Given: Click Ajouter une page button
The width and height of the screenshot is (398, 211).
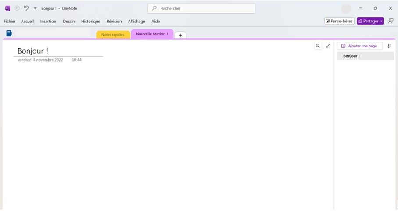Looking at the screenshot, I should pos(359,46).
